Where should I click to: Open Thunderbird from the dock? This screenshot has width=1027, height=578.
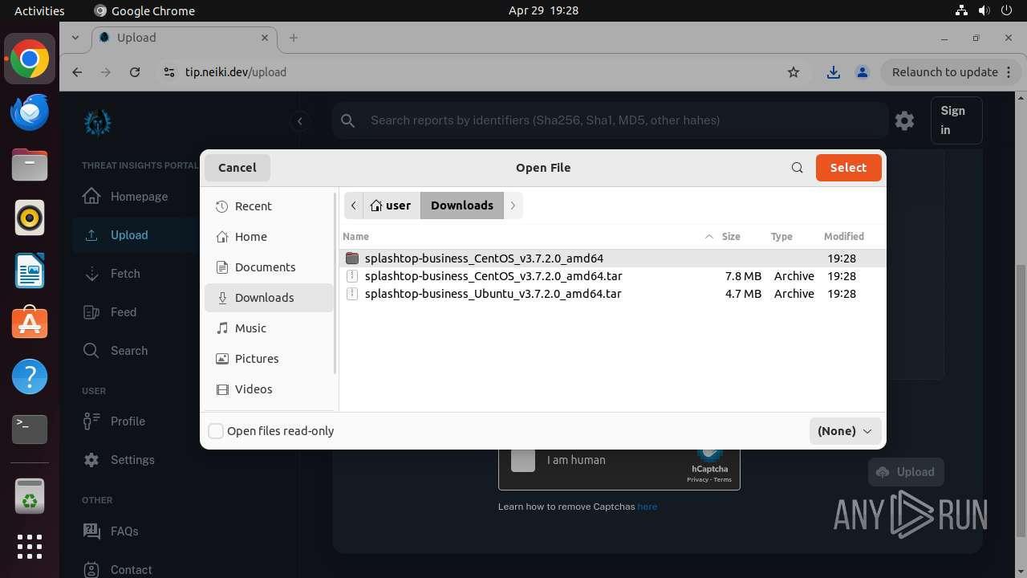30,112
